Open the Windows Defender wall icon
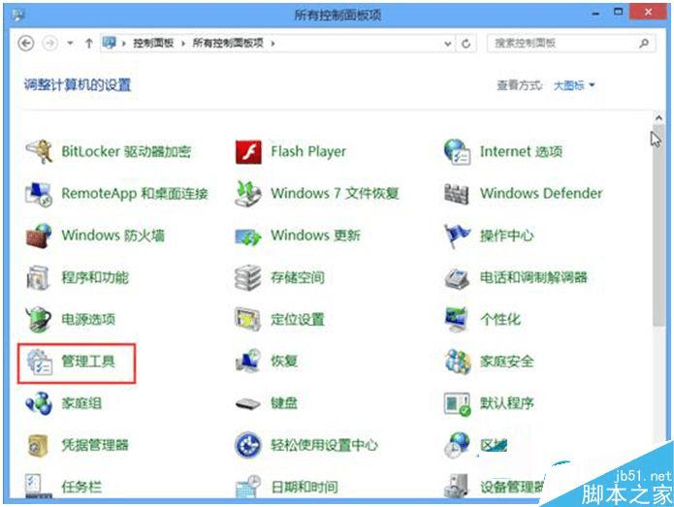Screen dimensions: 674x507 457,194
